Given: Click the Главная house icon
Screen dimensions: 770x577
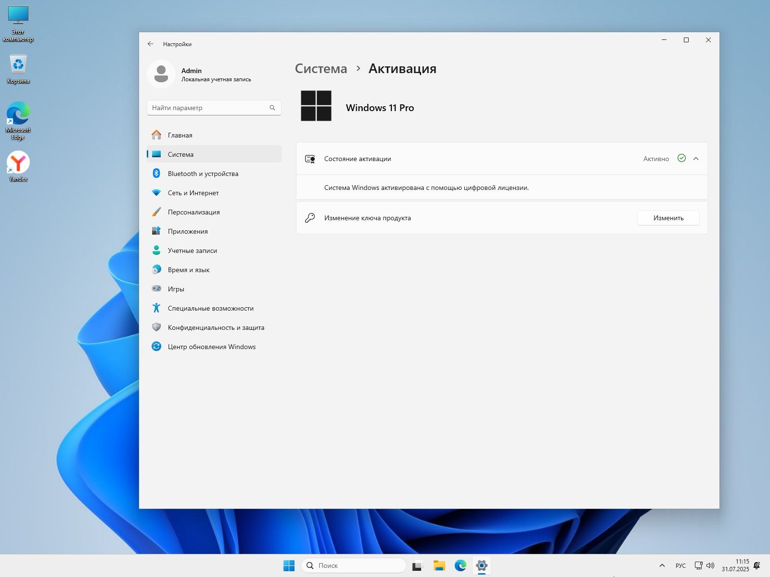Looking at the screenshot, I should click(156, 135).
